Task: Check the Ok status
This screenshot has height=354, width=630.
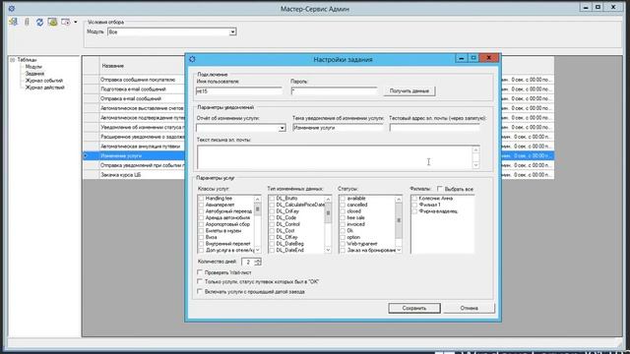Action: pos(343,231)
